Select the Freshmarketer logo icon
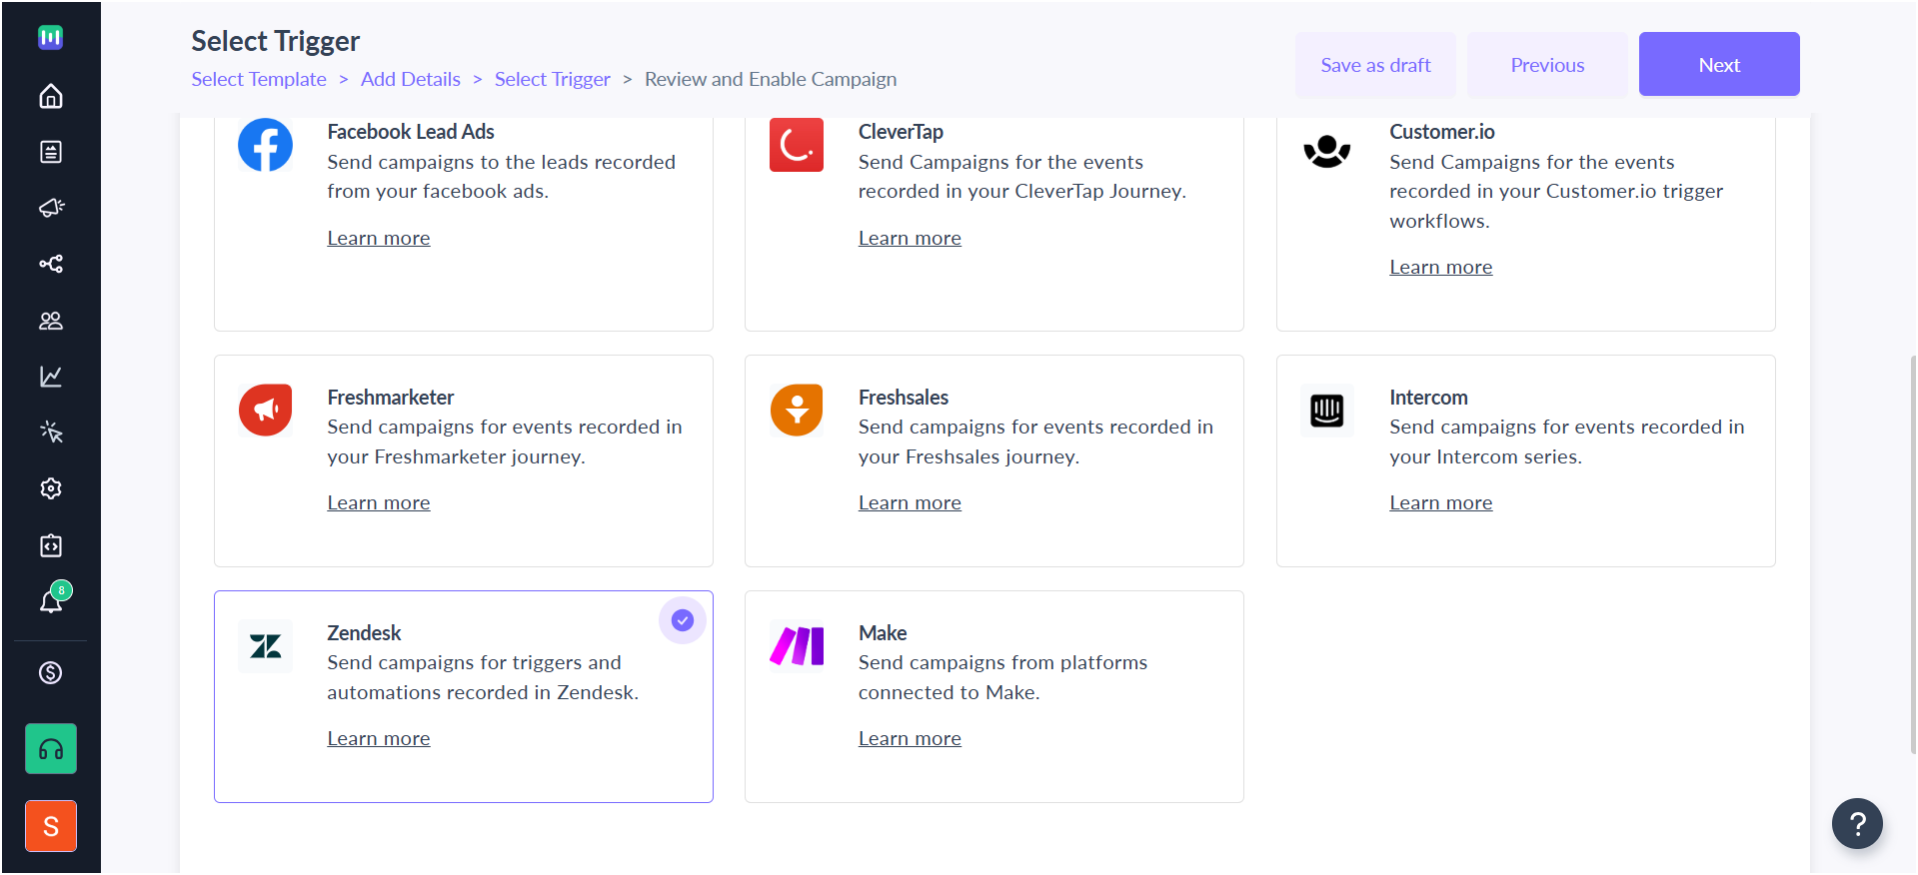1918x875 pixels. click(266, 410)
